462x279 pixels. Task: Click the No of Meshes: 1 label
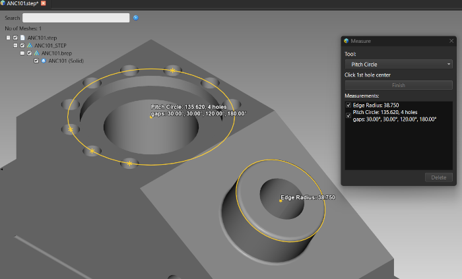click(x=23, y=28)
